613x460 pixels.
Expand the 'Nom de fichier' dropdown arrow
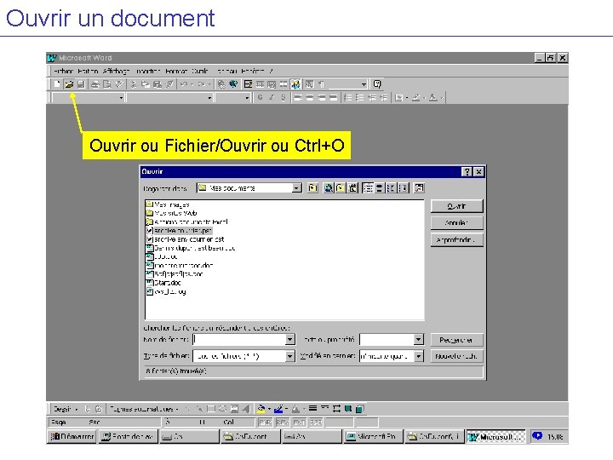point(289,340)
